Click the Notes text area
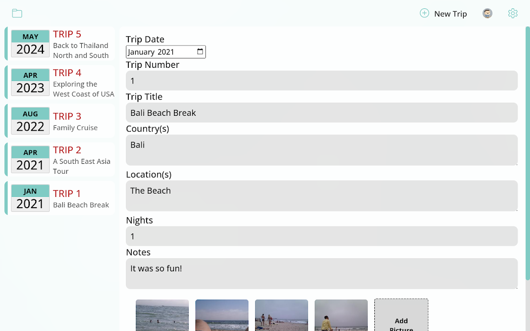This screenshot has height=331, width=530. pyautogui.click(x=321, y=273)
